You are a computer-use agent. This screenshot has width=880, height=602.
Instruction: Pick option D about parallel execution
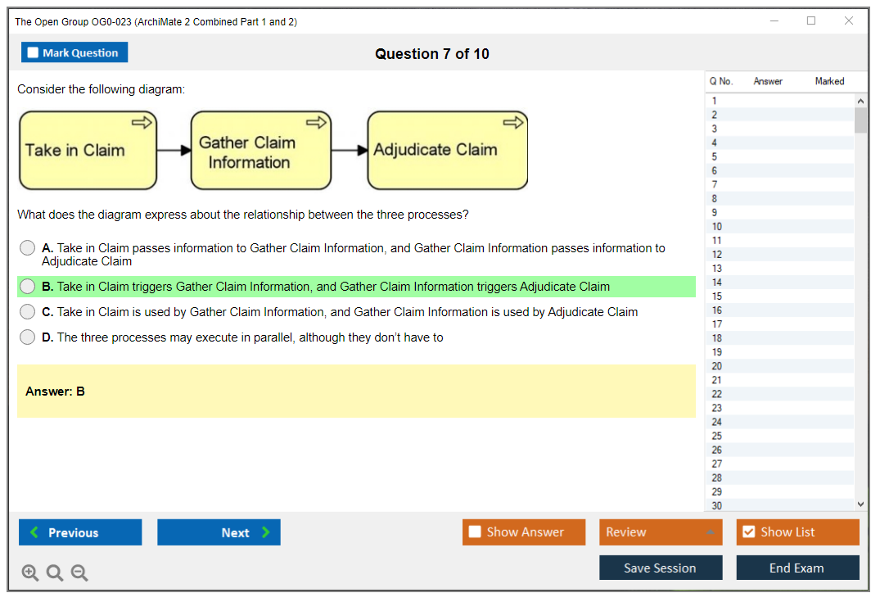point(28,337)
